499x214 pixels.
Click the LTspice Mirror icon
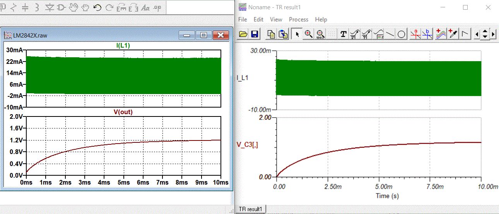133,7
